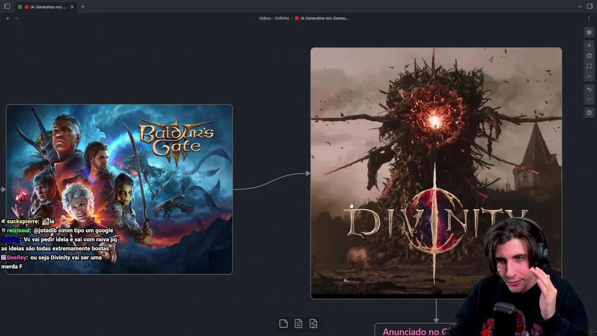Open the Videos - Grifinho breadcrumb folder

pos(274,18)
